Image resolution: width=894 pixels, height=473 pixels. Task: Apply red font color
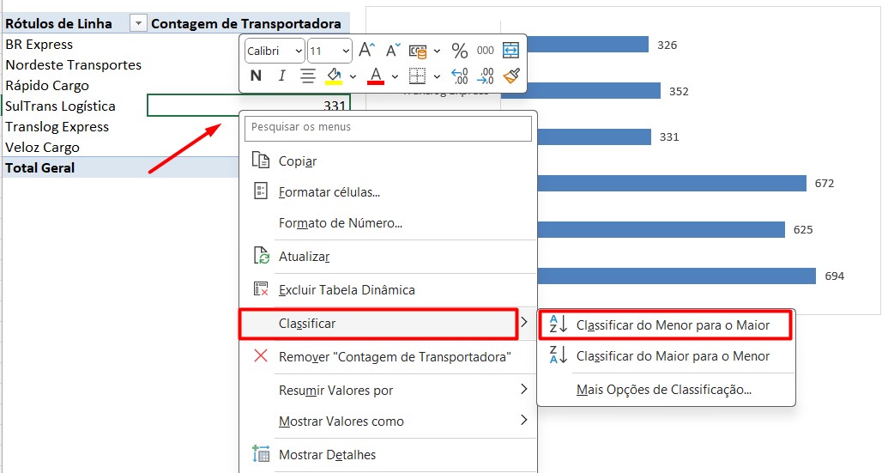375,76
